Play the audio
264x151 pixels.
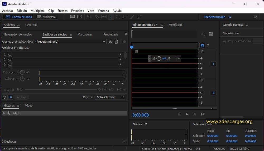(187, 114)
